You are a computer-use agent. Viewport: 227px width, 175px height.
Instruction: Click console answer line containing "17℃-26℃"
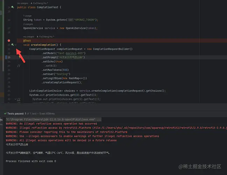click(x=58, y=153)
